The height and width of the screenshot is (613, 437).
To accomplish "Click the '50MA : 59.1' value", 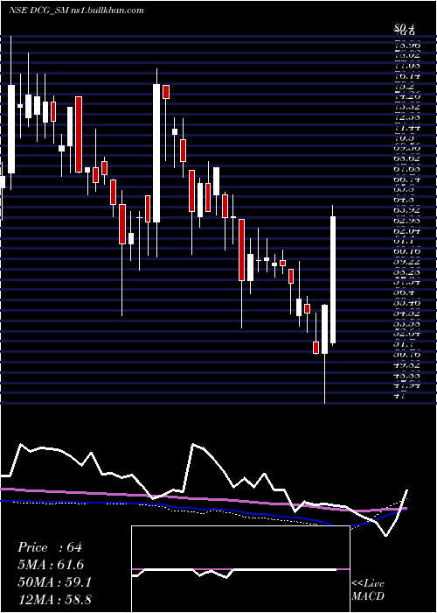I will 54,582.
